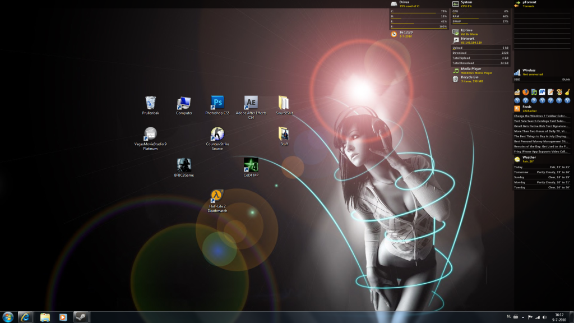The image size is (574, 323).
Task: Open the Windows Start menu orb
Action: tap(8, 317)
